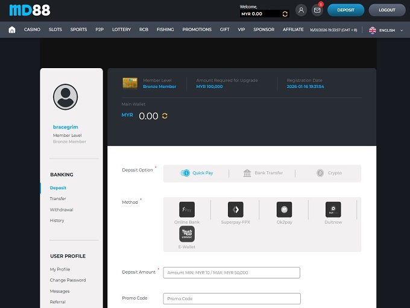Open the messages envelope icon

pos(317,10)
